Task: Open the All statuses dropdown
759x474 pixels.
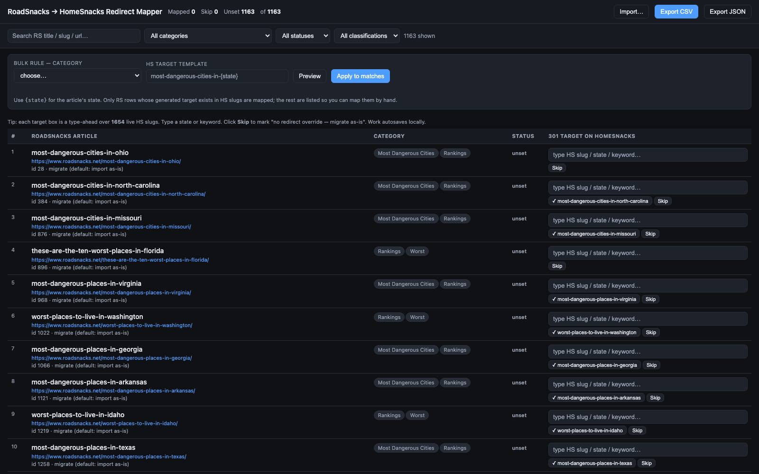Action: [x=303, y=36]
